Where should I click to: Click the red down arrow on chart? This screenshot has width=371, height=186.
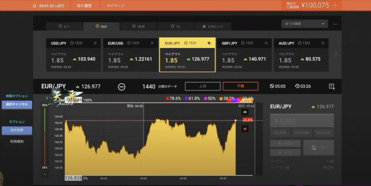click(x=245, y=129)
